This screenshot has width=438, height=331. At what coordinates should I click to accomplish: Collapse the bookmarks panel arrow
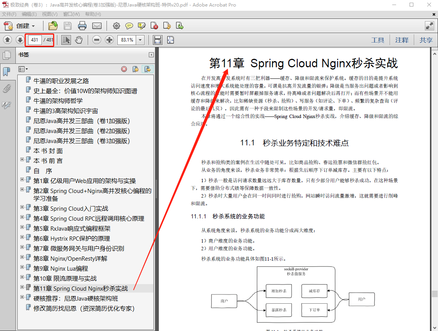(x=151, y=55)
